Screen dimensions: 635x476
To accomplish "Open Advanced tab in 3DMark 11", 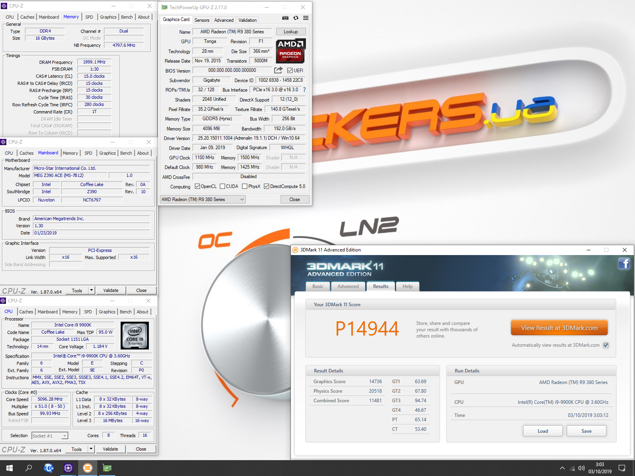I will click(x=348, y=286).
